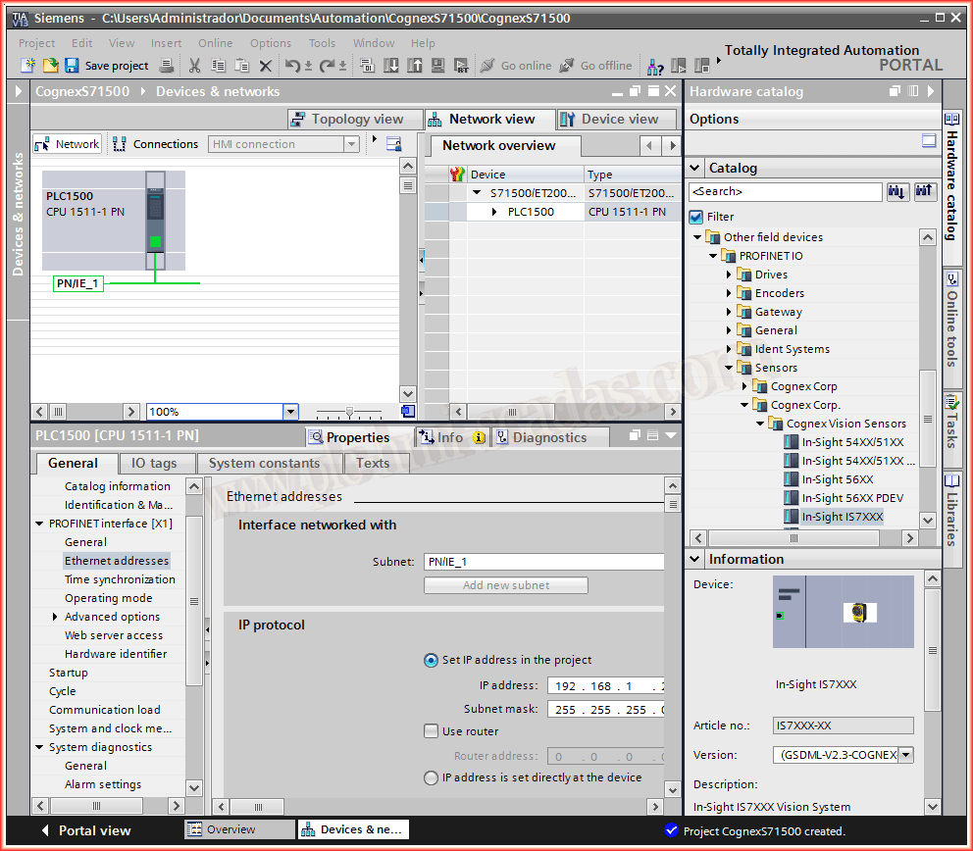Screen dimensions: 973x851
Task: Click the Network button in network editor
Action: coord(67,144)
